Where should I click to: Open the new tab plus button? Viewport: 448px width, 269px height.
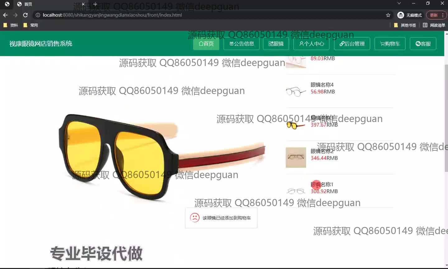point(95,4)
